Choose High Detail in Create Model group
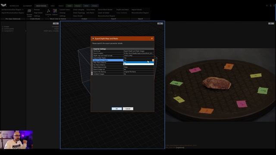 click(38, 13)
